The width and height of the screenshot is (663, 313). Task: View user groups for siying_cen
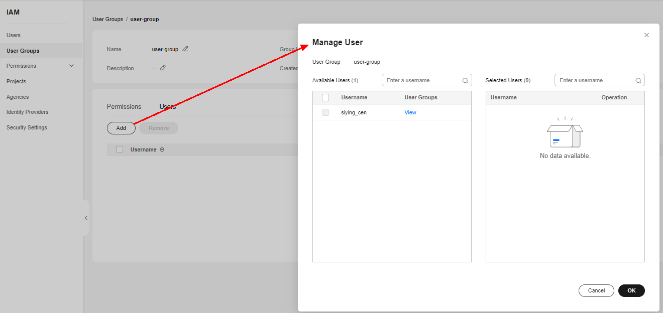click(410, 112)
